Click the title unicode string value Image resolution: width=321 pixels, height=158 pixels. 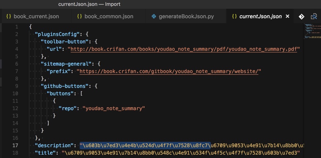pyautogui.click(x=181, y=153)
